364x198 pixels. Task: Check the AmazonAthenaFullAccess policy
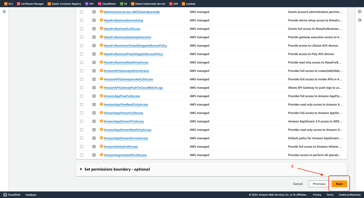click(82, 147)
